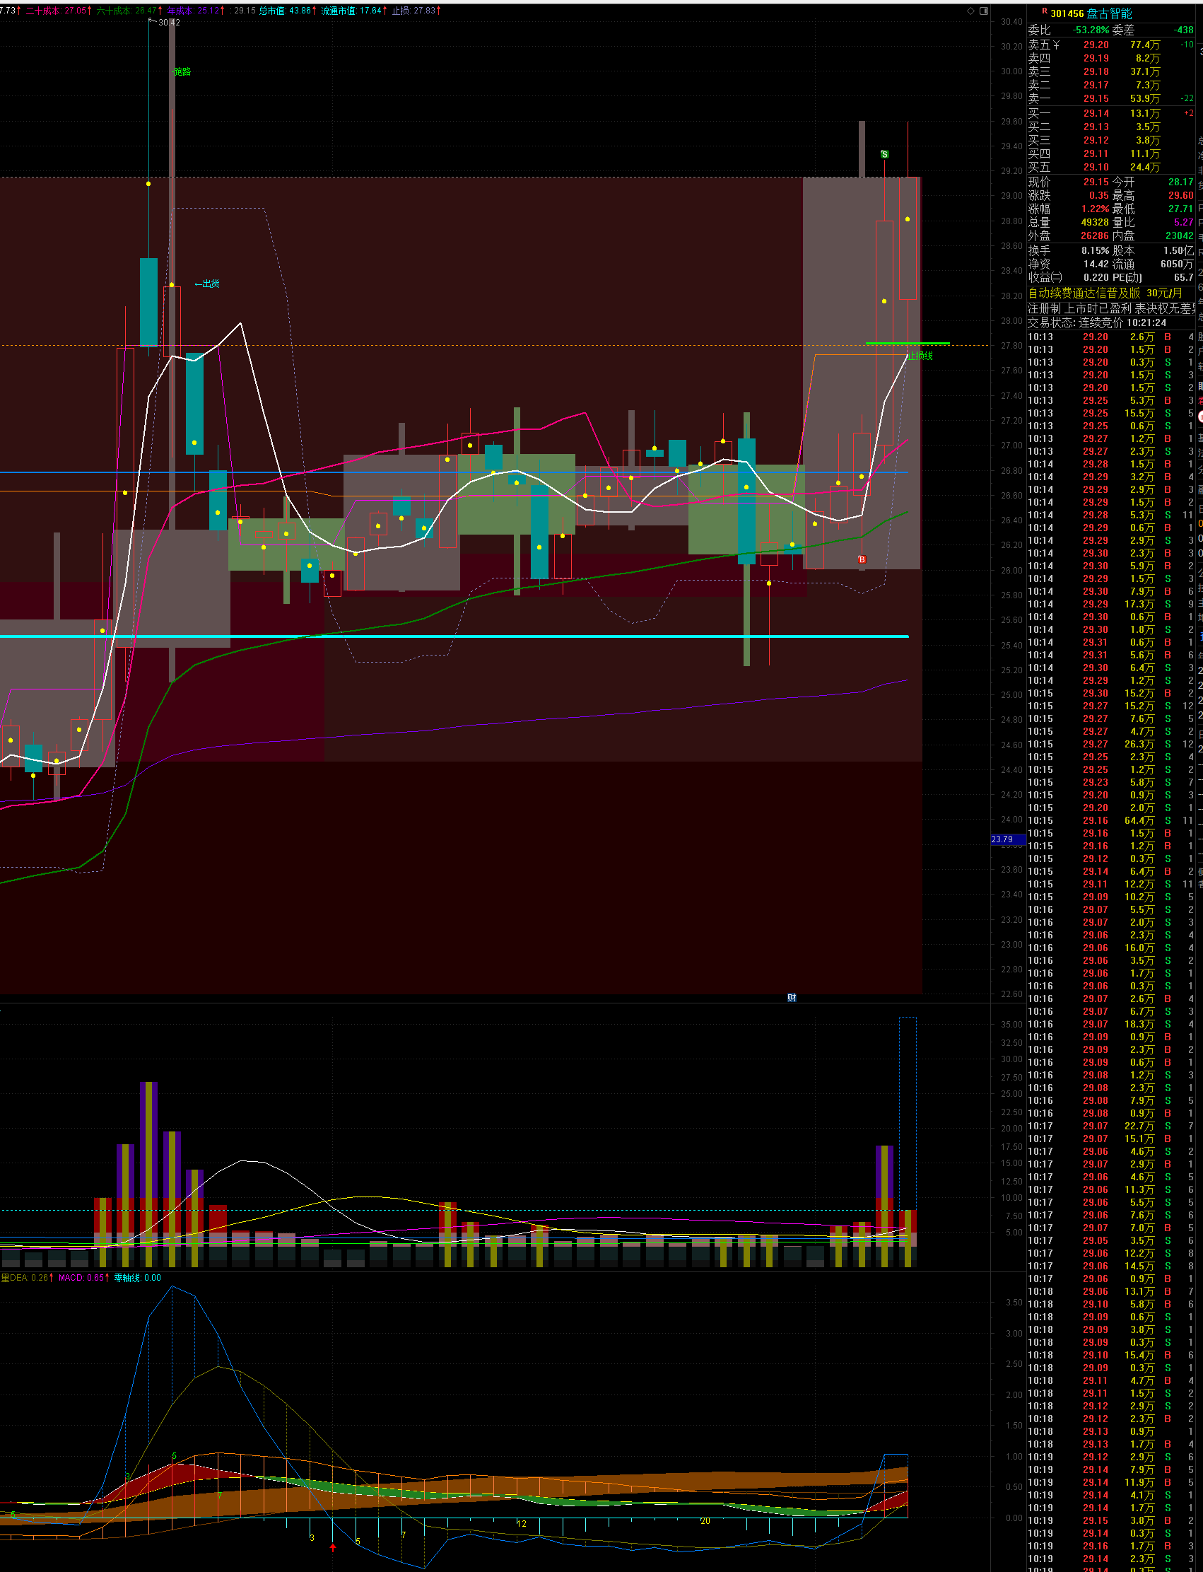Click the 二十成本: 27.05 indicator label
The width and height of the screenshot is (1203, 1572).
pos(58,11)
